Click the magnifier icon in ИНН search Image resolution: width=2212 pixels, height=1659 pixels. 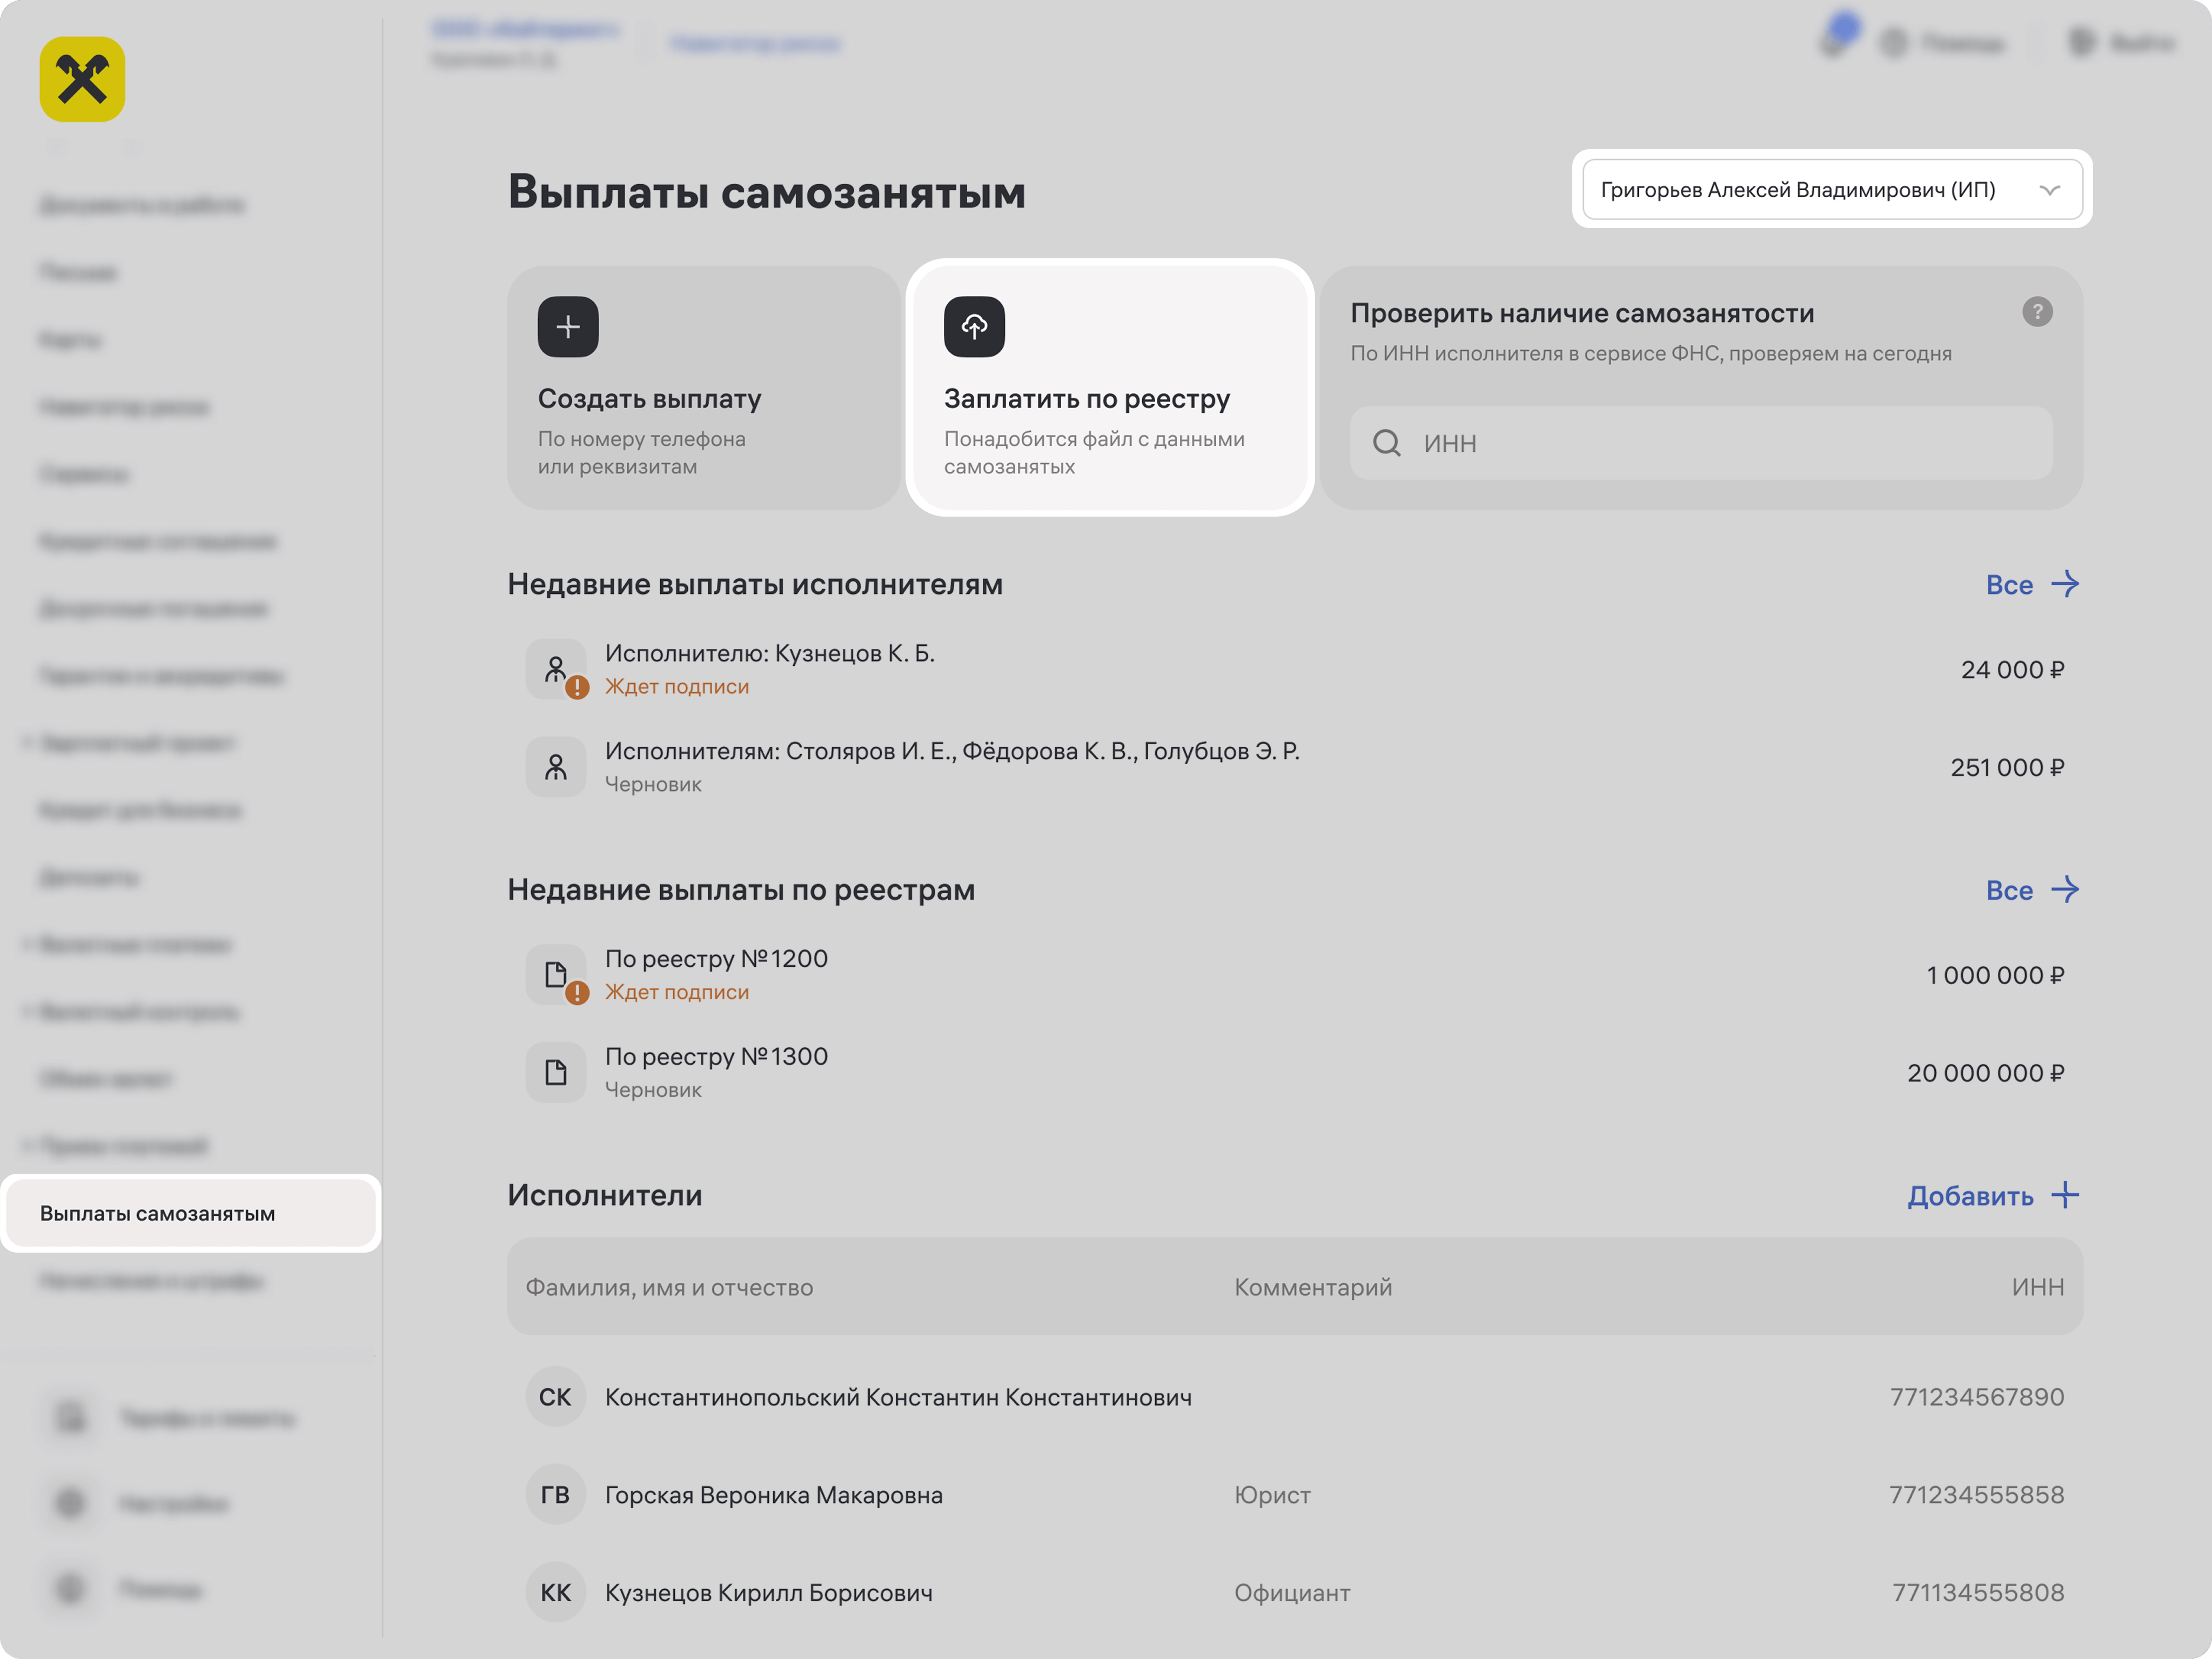[x=1386, y=443]
